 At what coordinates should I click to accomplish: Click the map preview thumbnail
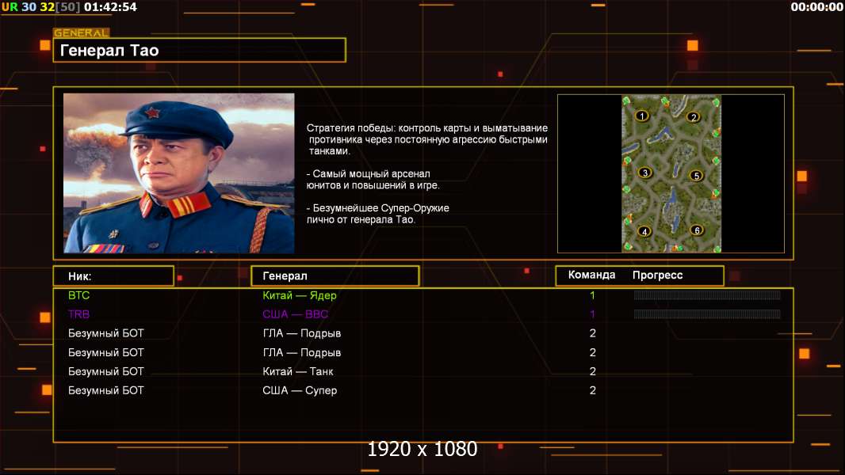[671, 173]
